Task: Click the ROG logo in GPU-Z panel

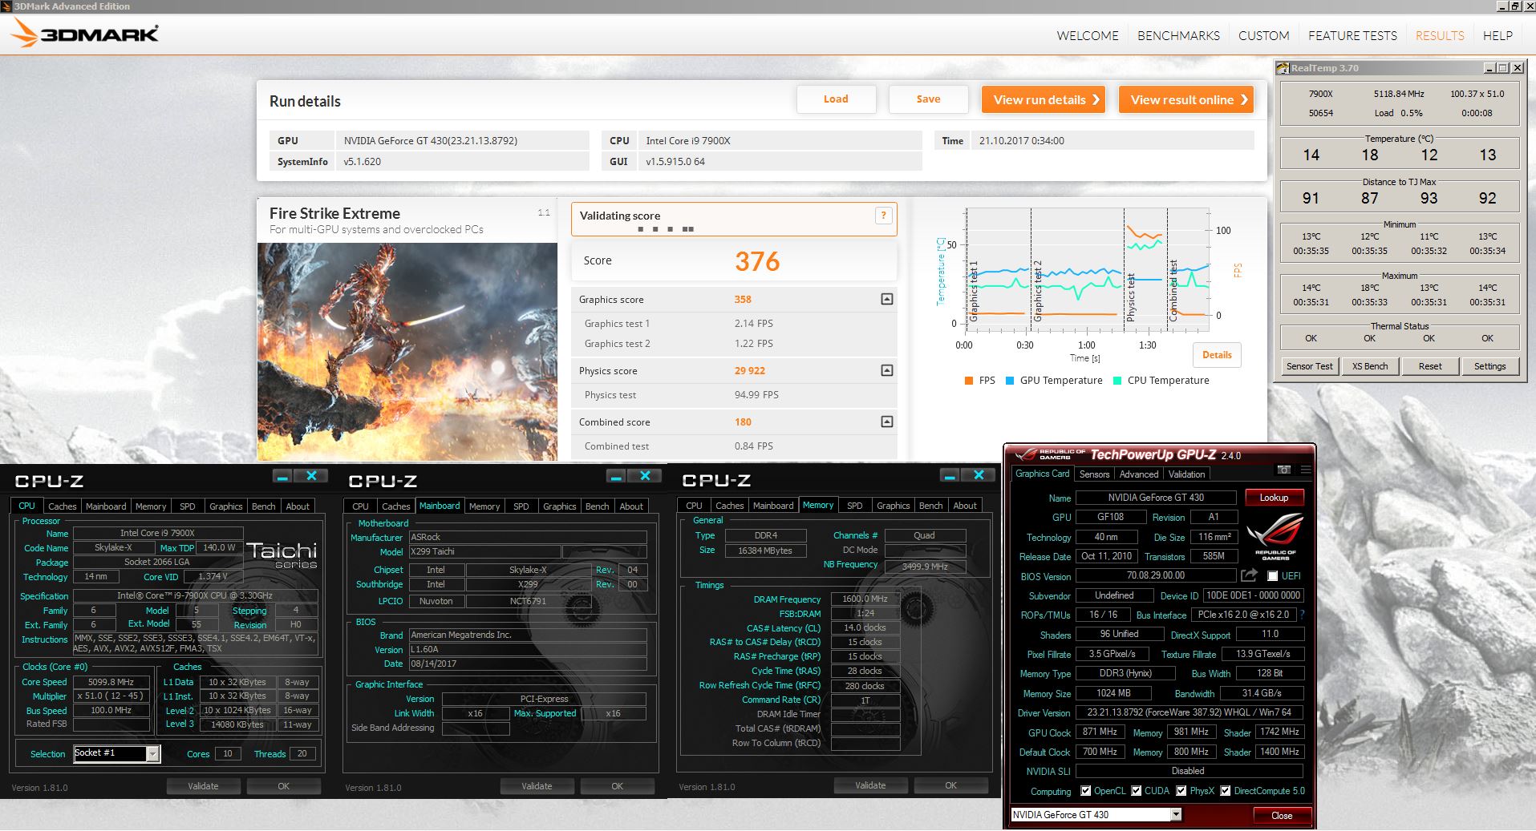Action: click(x=1275, y=536)
